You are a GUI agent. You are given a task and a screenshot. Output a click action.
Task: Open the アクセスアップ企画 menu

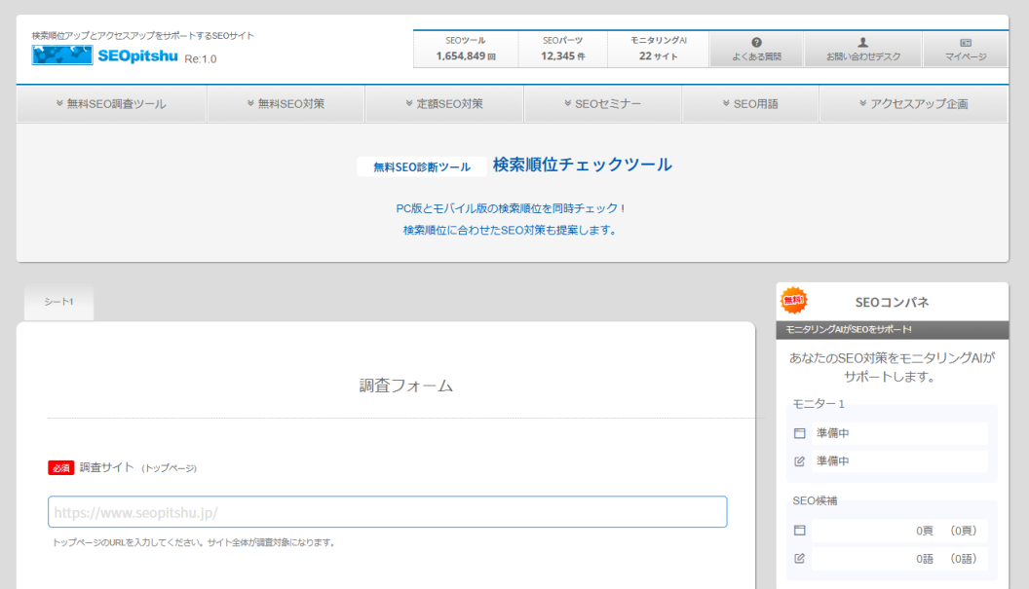click(913, 104)
